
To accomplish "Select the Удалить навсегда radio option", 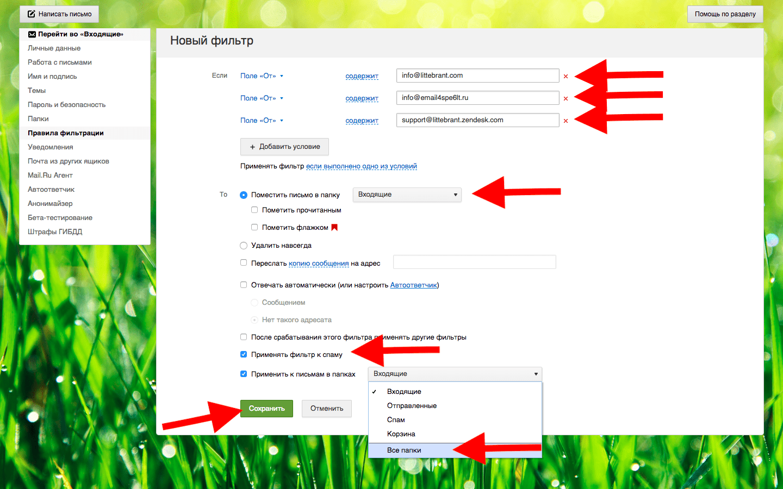I will click(244, 246).
